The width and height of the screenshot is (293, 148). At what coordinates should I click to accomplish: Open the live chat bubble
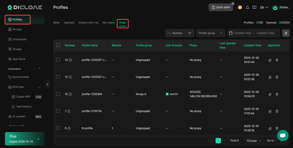click(x=283, y=135)
